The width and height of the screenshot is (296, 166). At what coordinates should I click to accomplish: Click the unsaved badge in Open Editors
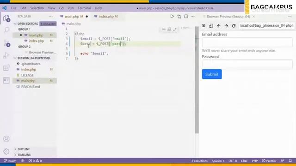click(x=48, y=24)
